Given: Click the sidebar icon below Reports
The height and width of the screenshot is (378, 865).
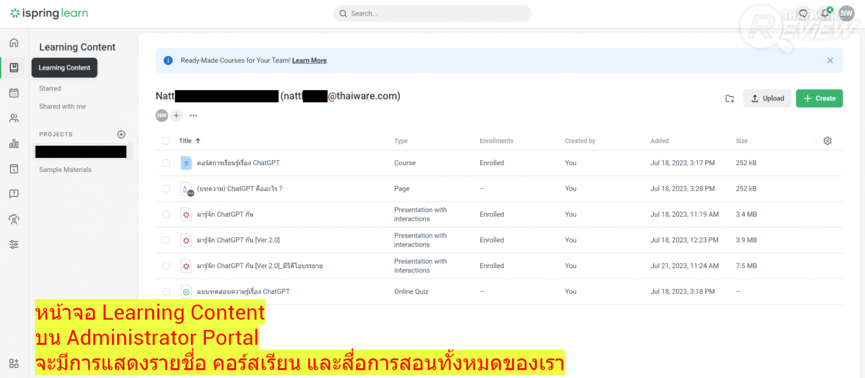Looking at the screenshot, I should [x=14, y=169].
